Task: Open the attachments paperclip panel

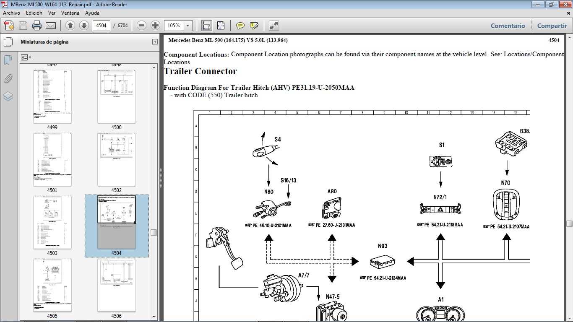Action: 8,78
